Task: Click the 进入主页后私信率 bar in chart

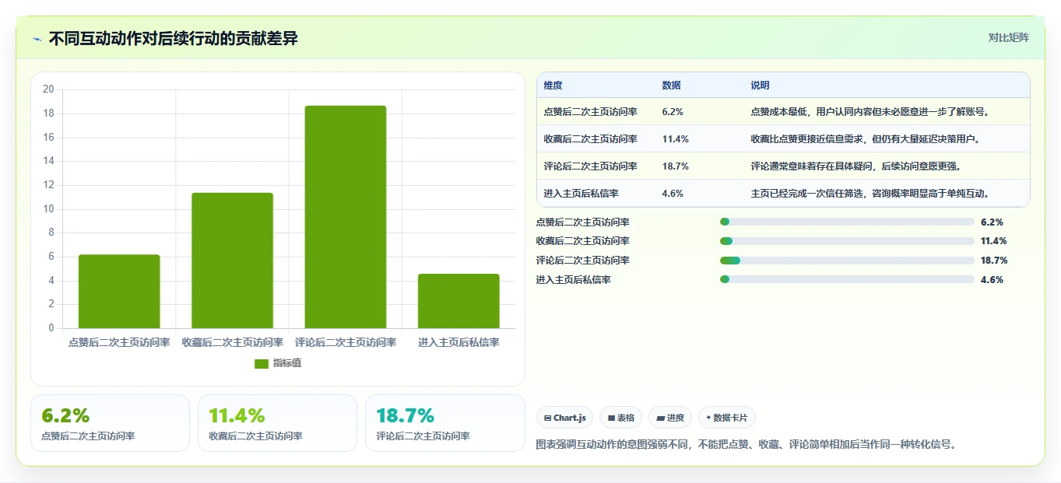Action: 458,301
